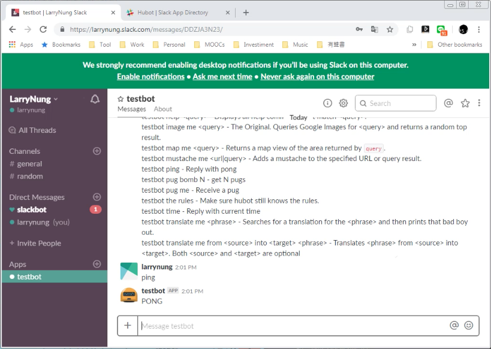
Task: Click Never ask again on this computer
Action: click(317, 77)
